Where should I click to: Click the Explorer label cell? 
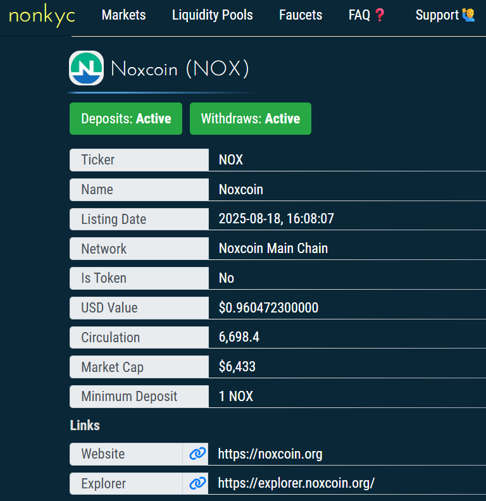(126, 483)
